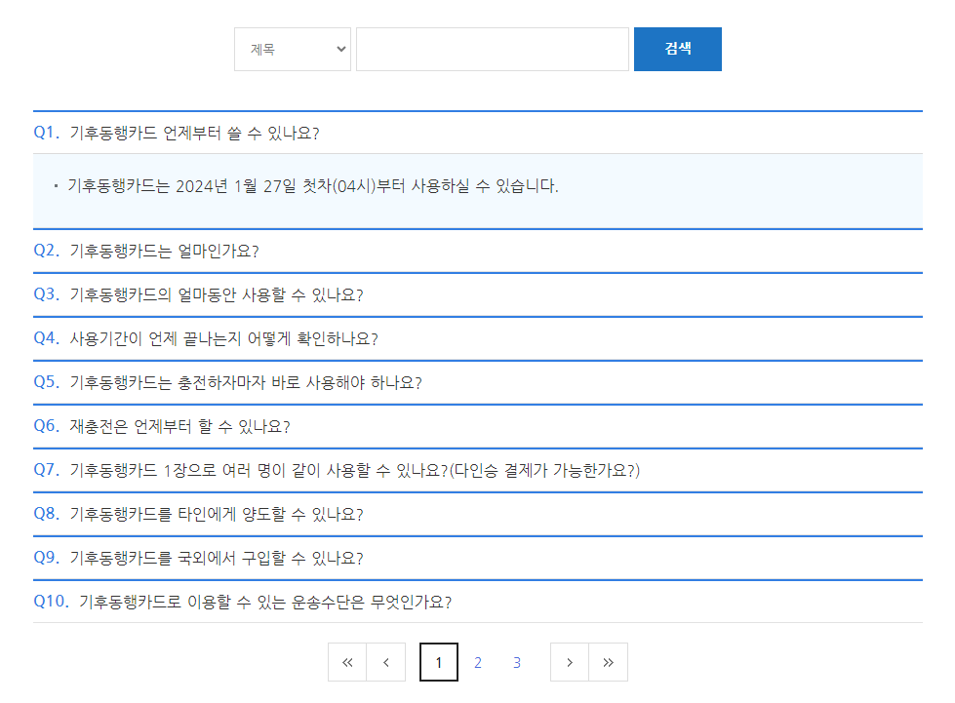This screenshot has width=955, height=703.
Task: Select current page 1 in pagination
Action: tap(439, 662)
